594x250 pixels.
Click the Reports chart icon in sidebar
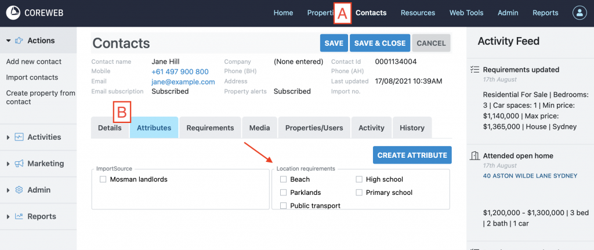[19, 216]
